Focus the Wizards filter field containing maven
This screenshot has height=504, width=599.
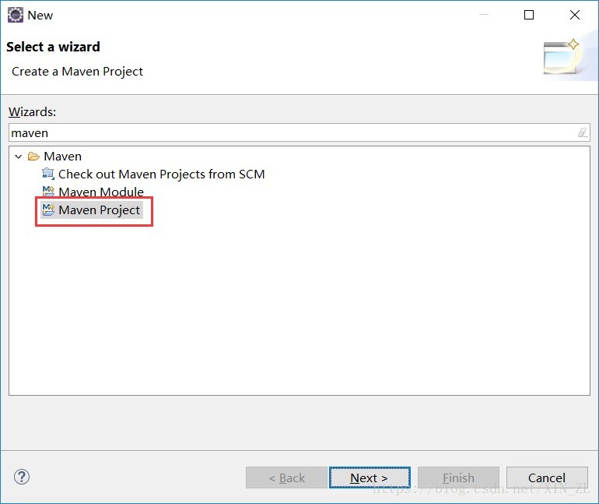(299, 132)
